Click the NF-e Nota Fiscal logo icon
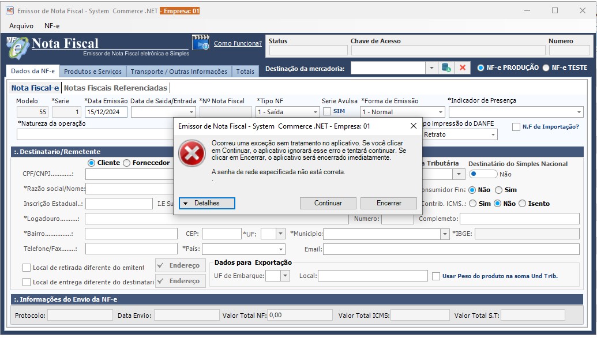This screenshot has width=597, height=338. pyautogui.click(x=17, y=46)
